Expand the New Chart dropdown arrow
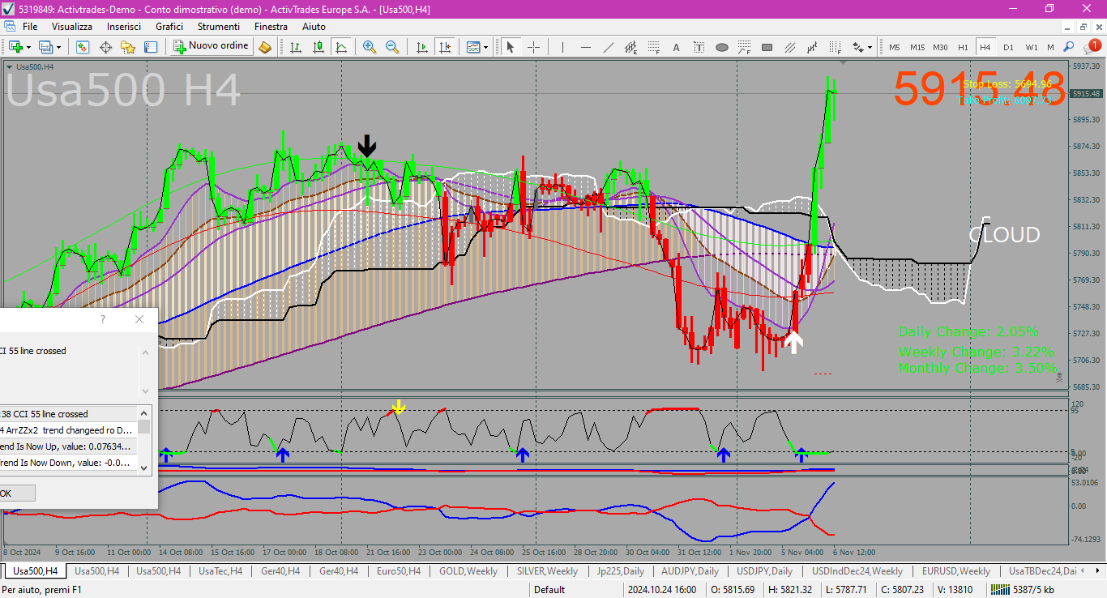Viewport: 1107px width, 598px height. coord(28,47)
